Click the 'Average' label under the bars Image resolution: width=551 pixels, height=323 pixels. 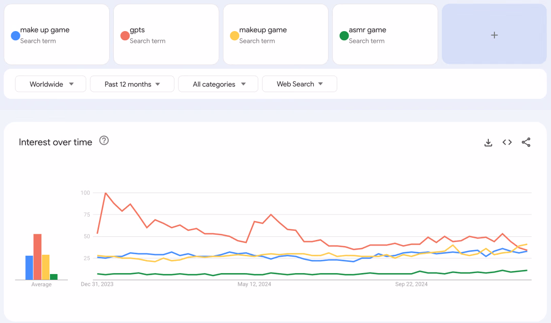click(x=41, y=284)
